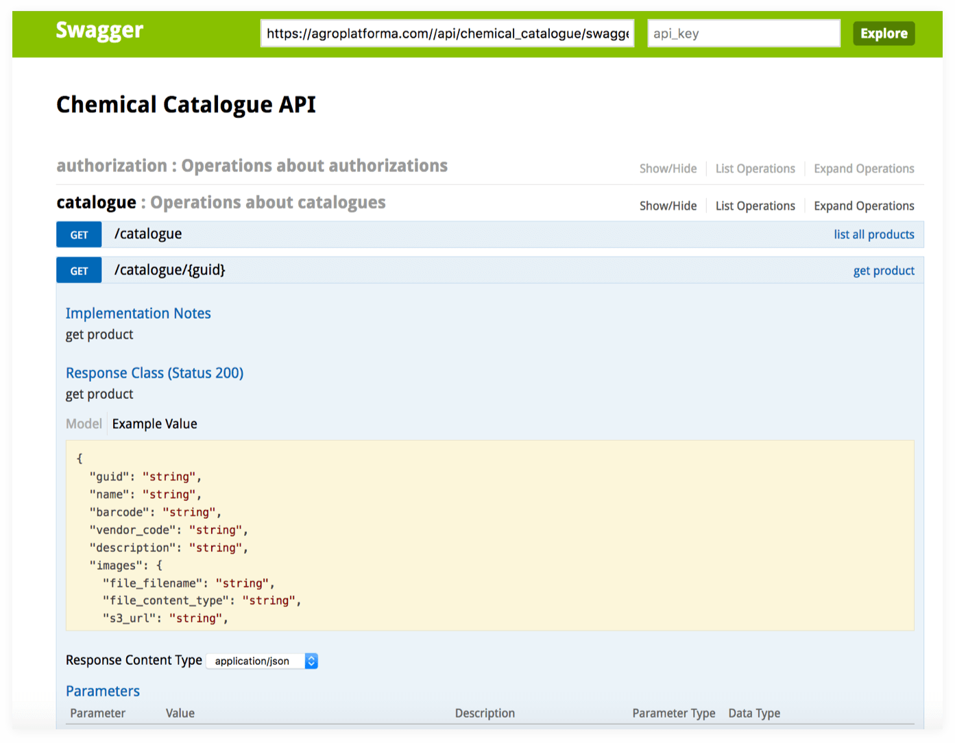This screenshot has height=743, width=955.
Task: Click the Parameter Type column header
Action: point(674,713)
